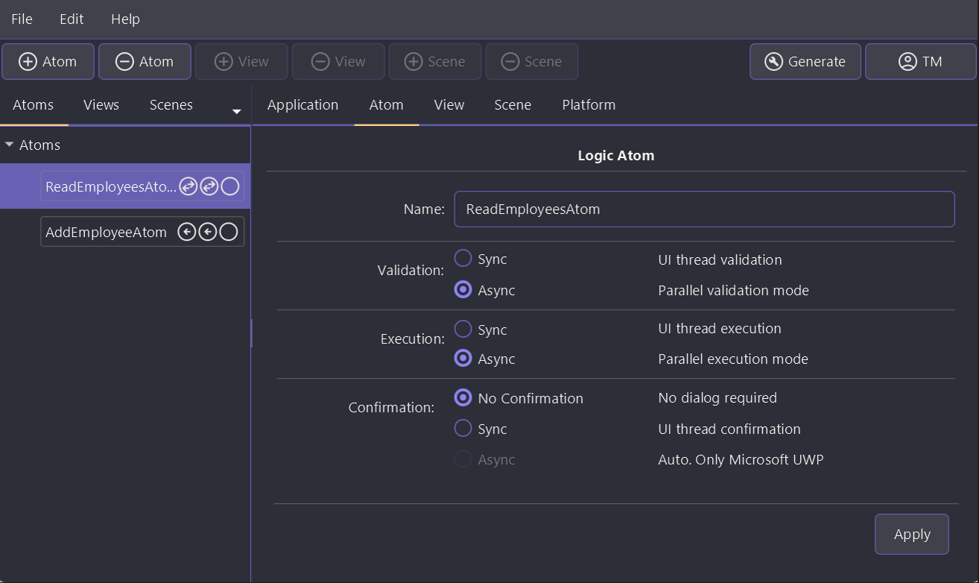This screenshot has height=583, width=979.
Task: Select AddEmployeeAtom in the atoms list
Action: click(x=106, y=233)
